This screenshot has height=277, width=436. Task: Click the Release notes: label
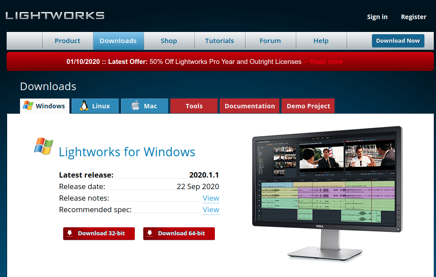[84, 198]
